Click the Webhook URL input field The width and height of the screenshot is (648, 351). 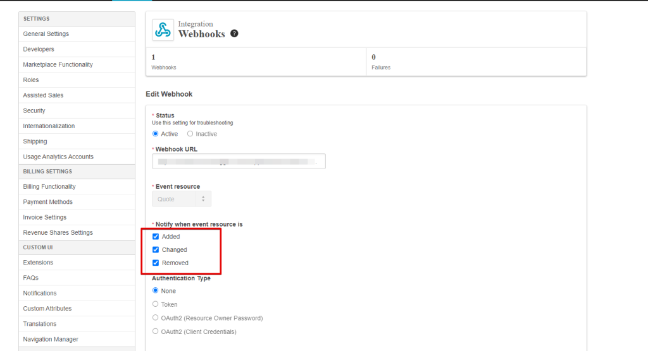point(239,162)
